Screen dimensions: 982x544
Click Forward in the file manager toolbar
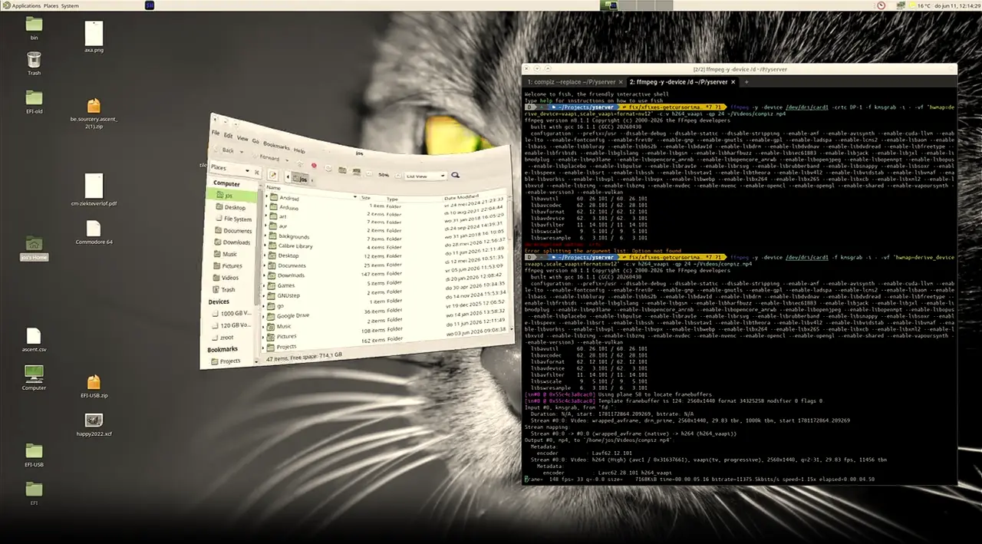click(x=267, y=157)
